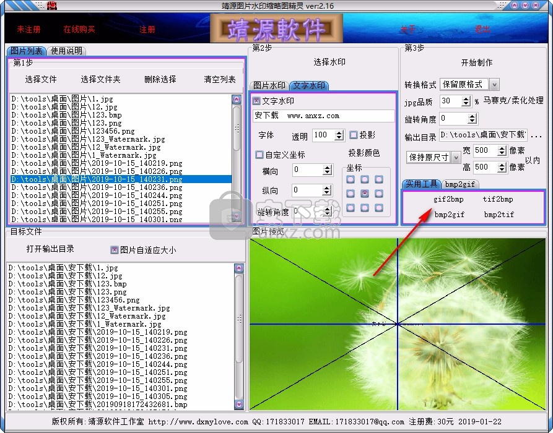553x433 pixels.
Task: Open output directory browse '...' button
Action: [536, 136]
